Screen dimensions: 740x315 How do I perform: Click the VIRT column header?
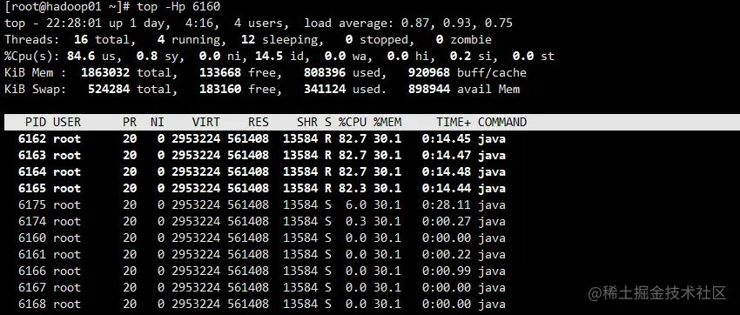(206, 122)
